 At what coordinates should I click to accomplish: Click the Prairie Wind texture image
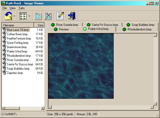point(81,66)
